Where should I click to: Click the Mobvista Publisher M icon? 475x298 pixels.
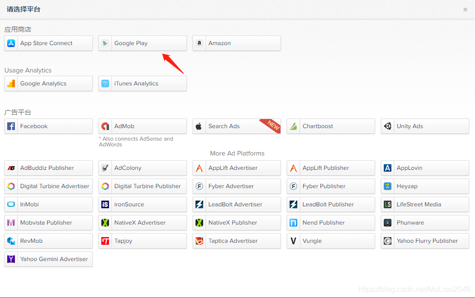click(11, 223)
